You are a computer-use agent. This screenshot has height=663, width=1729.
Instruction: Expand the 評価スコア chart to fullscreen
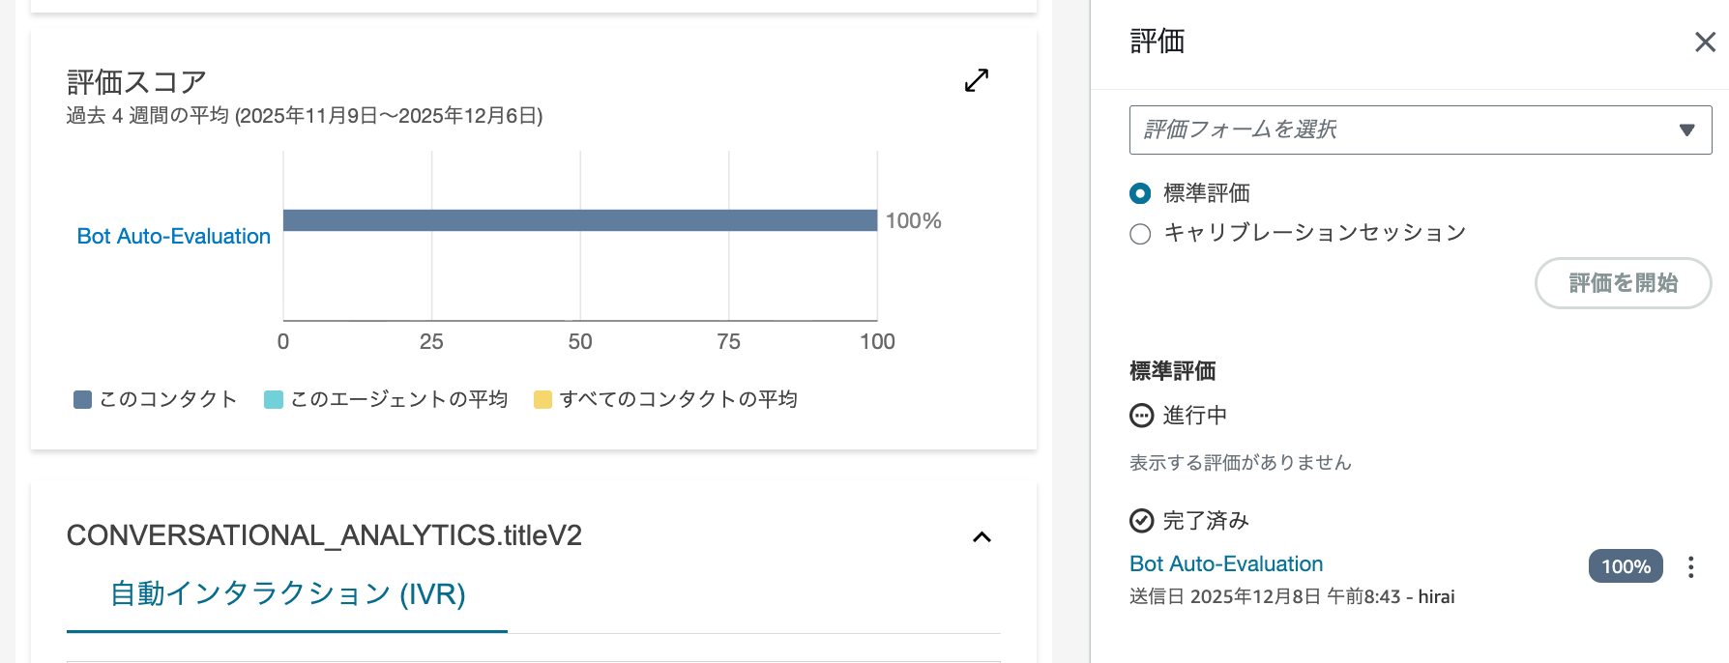pos(977,80)
